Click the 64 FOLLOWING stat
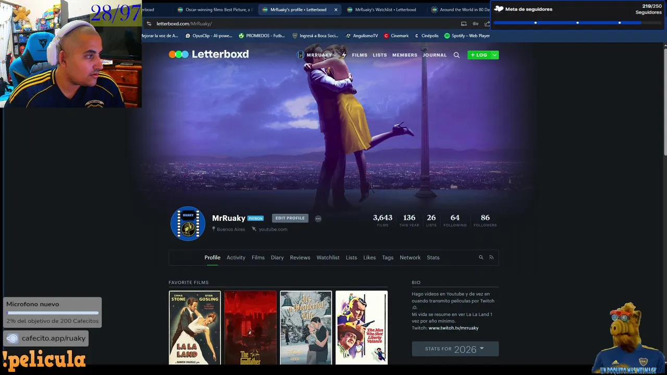This screenshot has width=667, height=375. 455,220
